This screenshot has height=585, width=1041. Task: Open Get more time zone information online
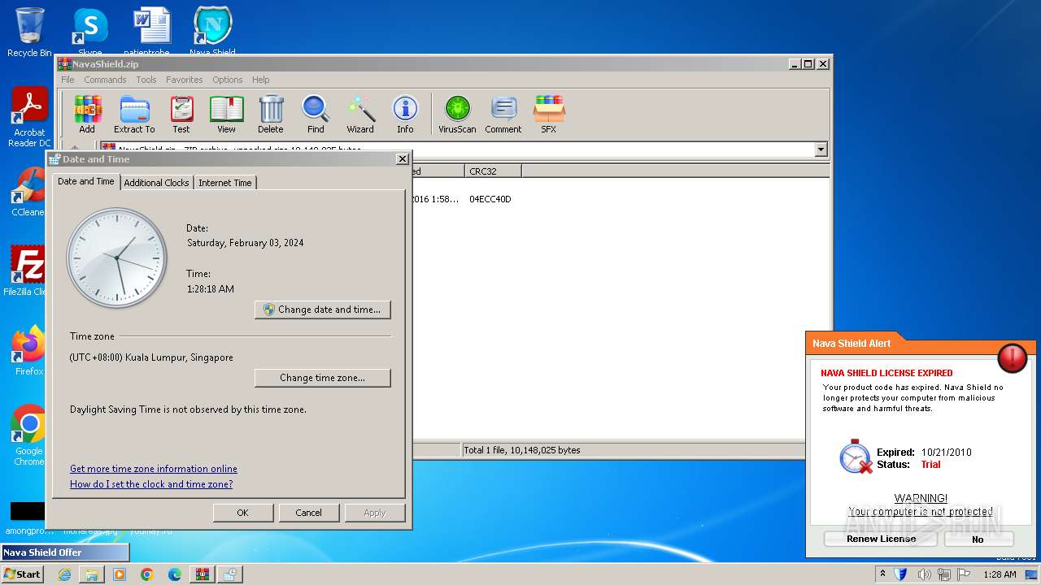tap(154, 469)
